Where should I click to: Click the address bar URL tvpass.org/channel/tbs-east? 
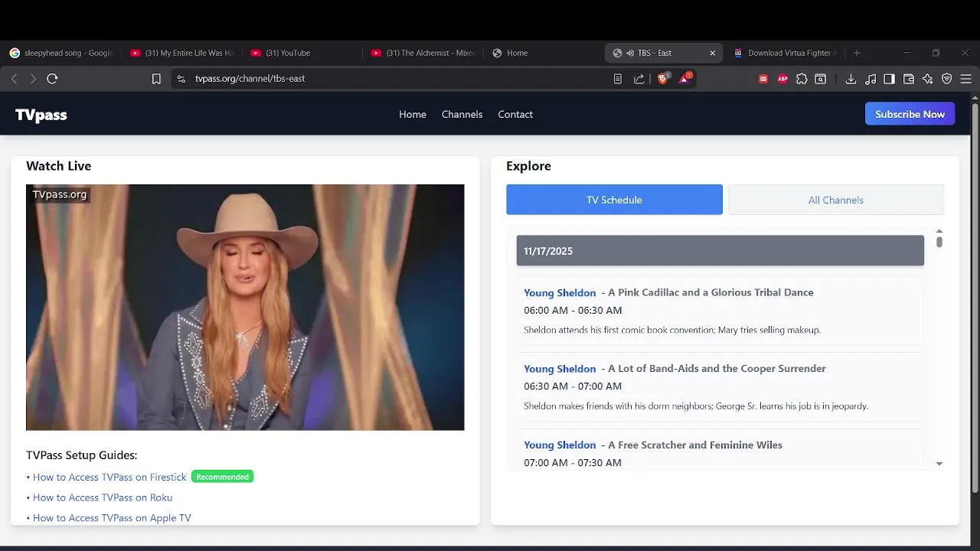click(250, 79)
